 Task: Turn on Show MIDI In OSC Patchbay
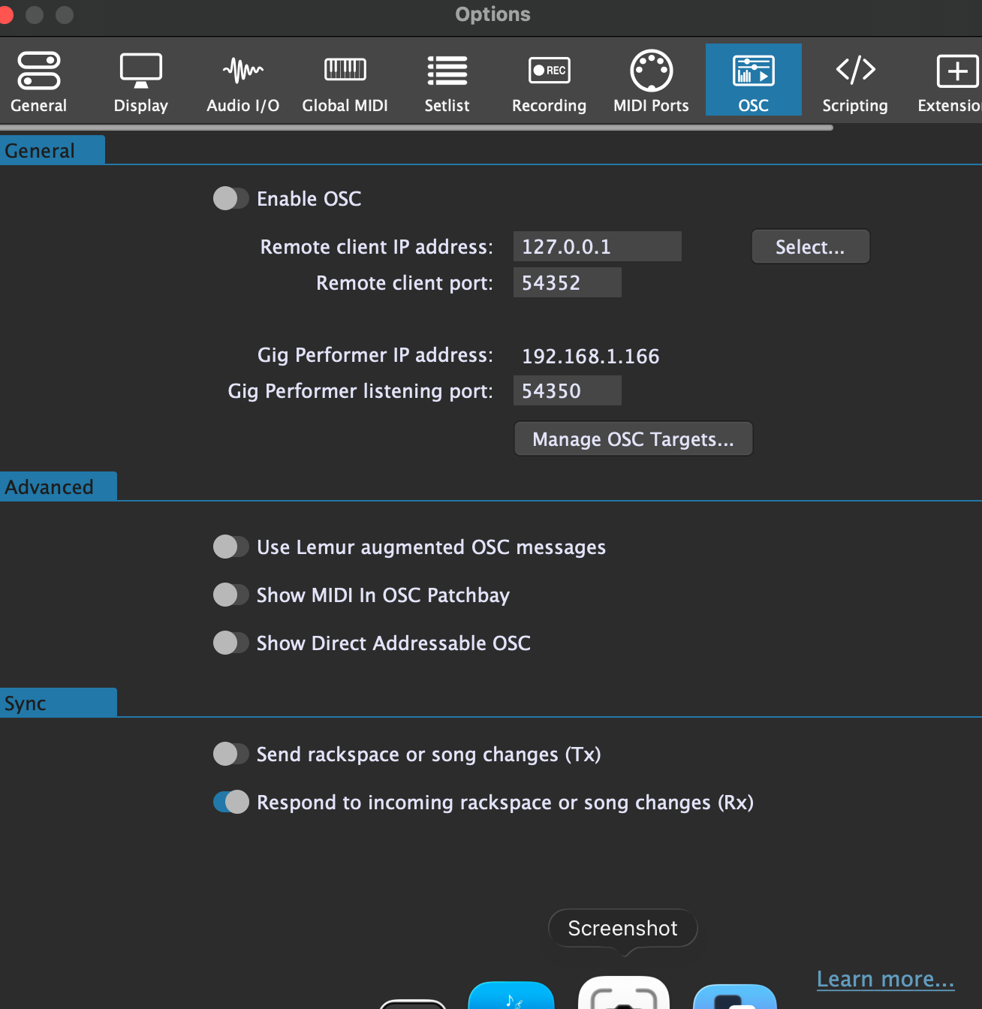point(230,595)
